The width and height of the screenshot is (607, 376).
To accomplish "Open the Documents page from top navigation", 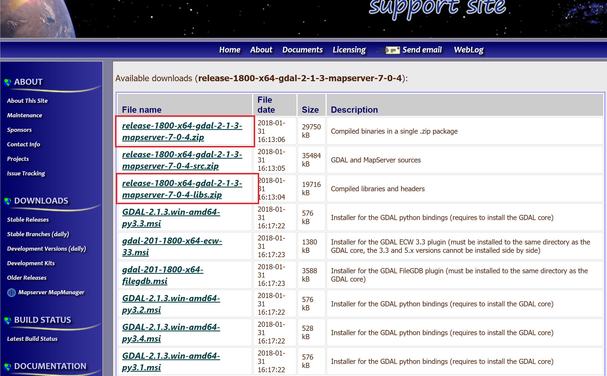I will (x=302, y=50).
